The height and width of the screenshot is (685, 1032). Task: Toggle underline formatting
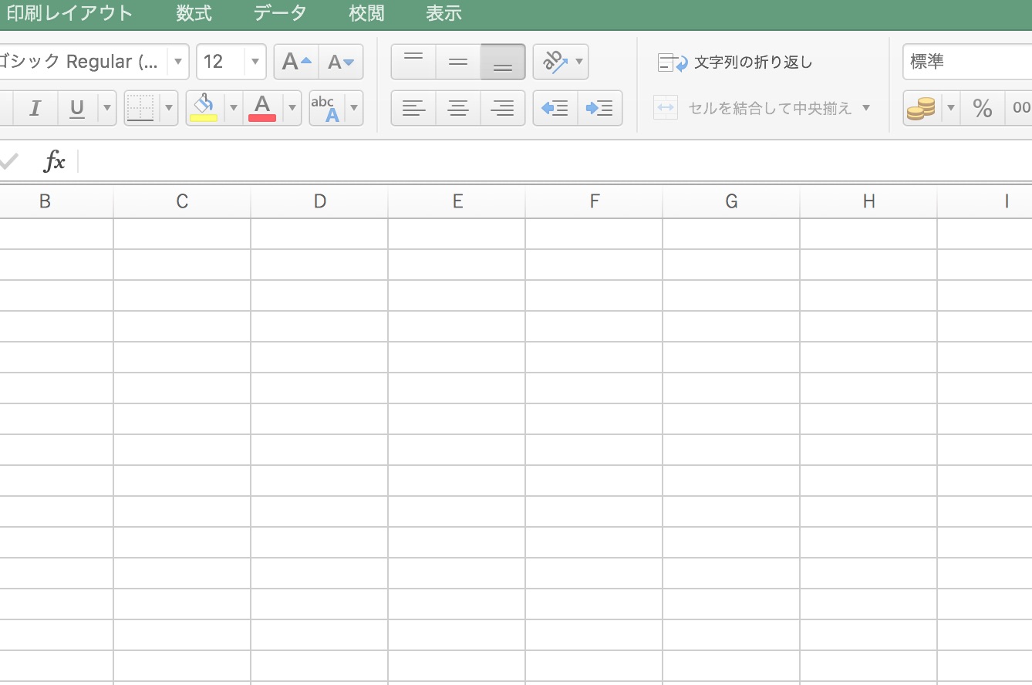click(77, 108)
